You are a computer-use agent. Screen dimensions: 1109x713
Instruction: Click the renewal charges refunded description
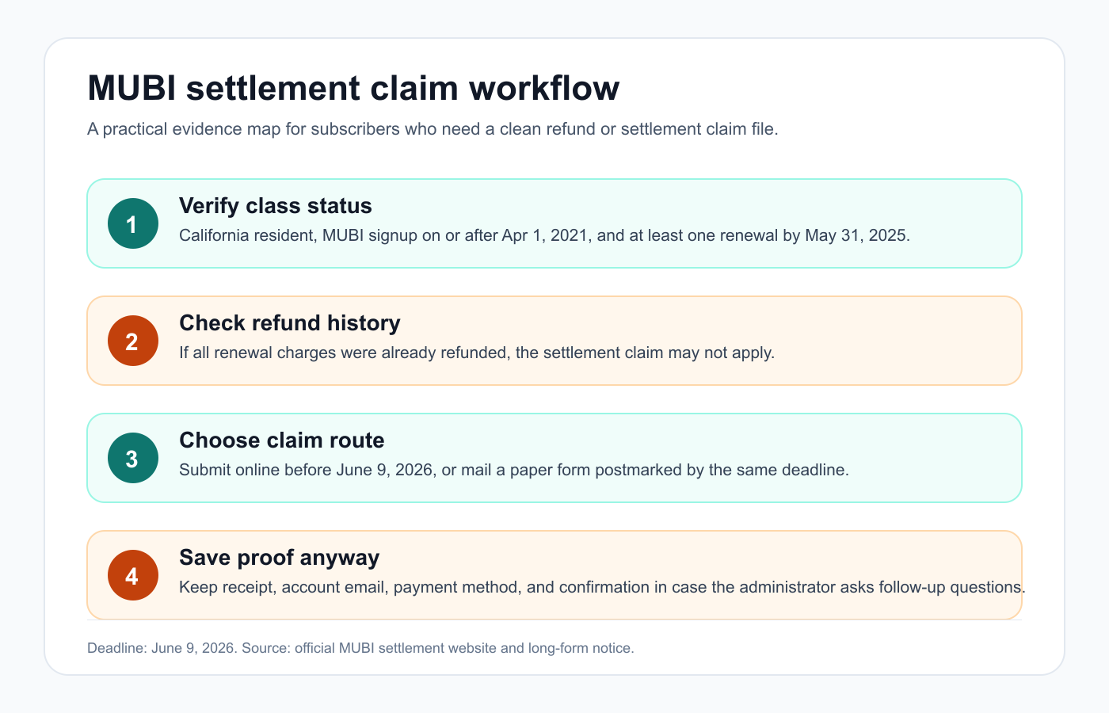pos(477,353)
